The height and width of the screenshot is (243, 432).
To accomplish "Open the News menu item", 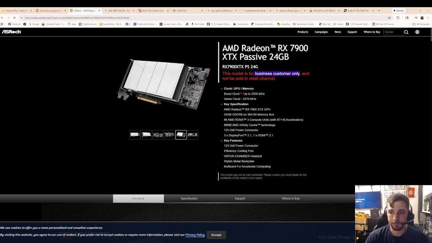I will pyautogui.click(x=337, y=32).
